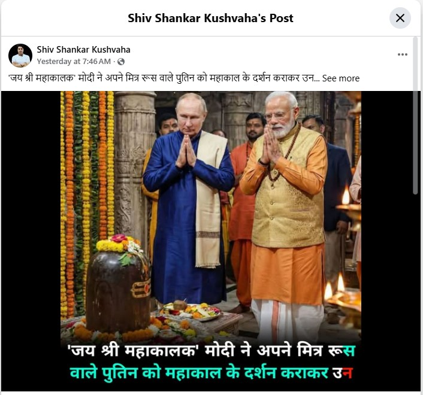Click the vertical scrollbar thumb
This screenshot has width=423, height=395.
[415, 116]
